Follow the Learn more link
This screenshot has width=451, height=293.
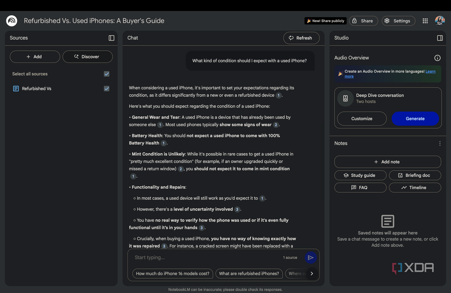[430, 72]
